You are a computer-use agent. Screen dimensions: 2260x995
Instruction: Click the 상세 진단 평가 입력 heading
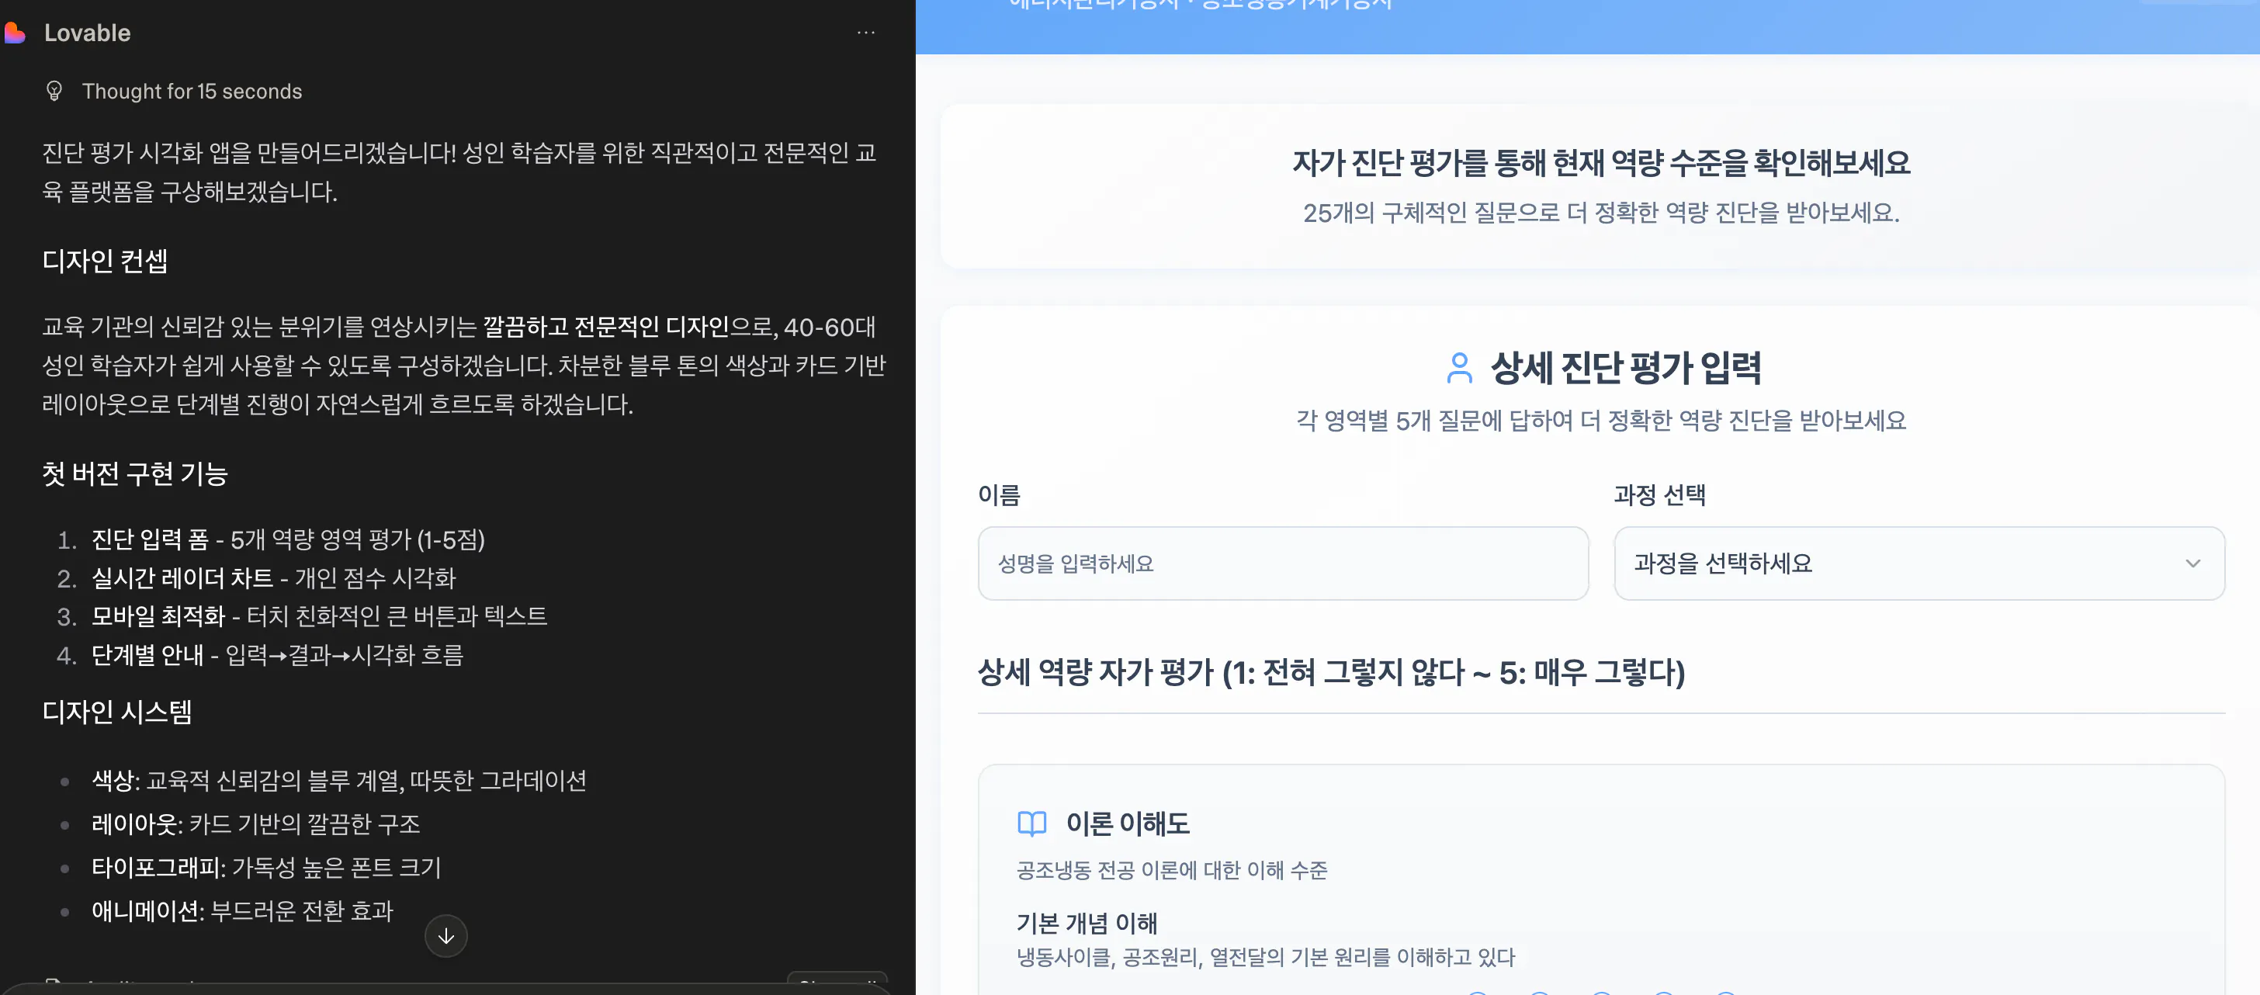click(x=1626, y=369)
